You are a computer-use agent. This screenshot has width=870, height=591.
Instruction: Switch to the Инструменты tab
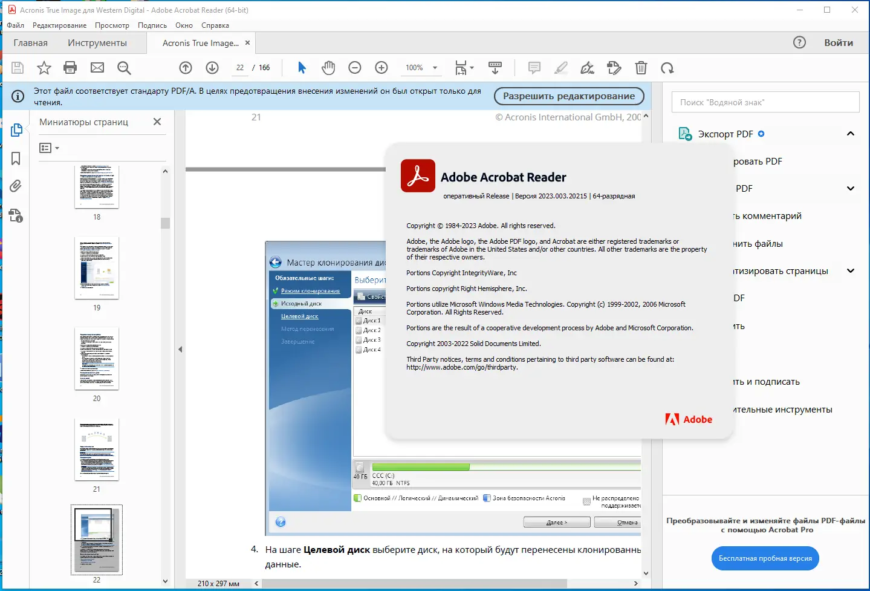(97, 43)
